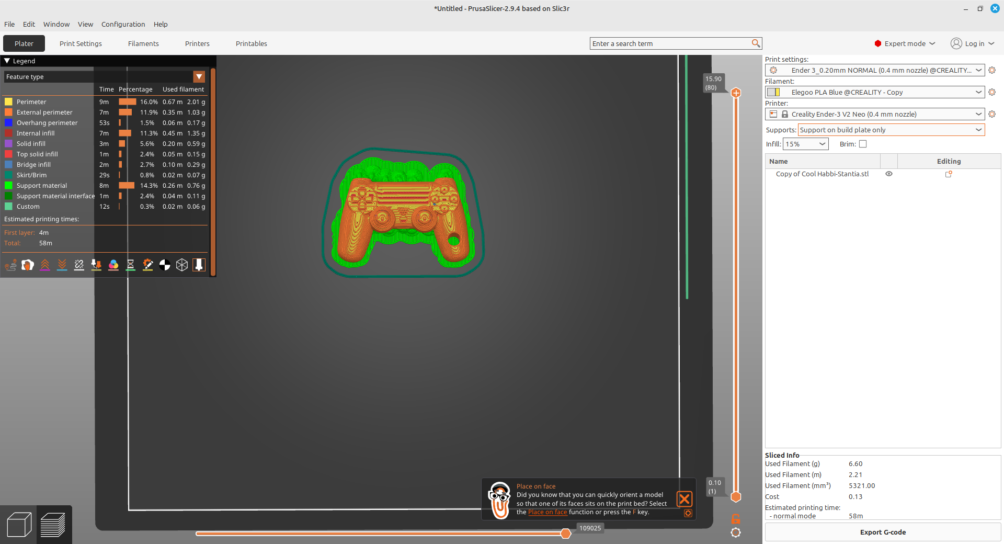Click the filament color swatch

pyautogui.click(x=773, y=92)
